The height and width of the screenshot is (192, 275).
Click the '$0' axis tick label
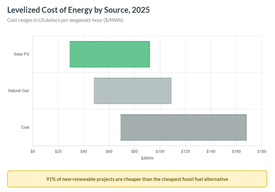coord(33,152)
